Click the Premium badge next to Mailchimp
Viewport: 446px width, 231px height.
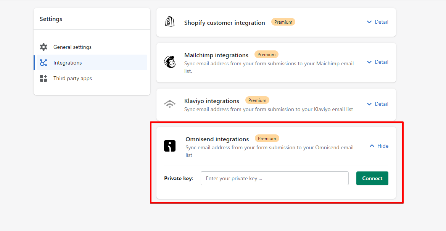click(267, 54)
